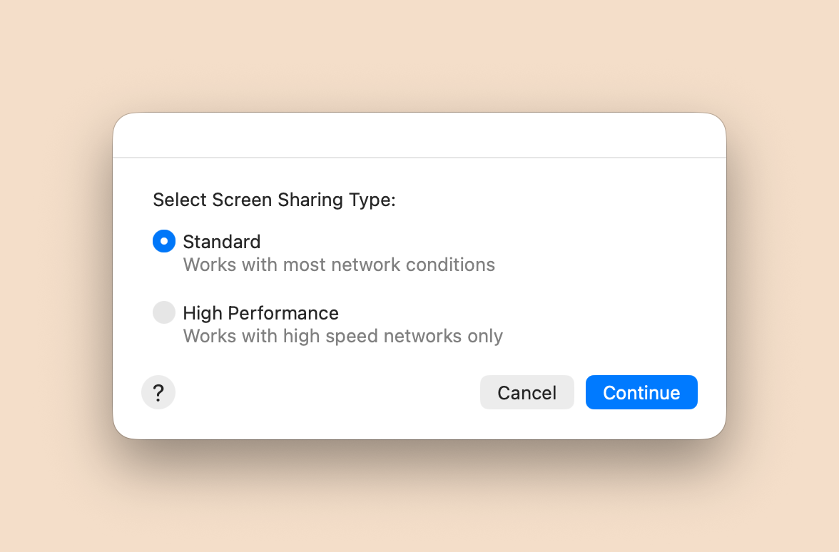839x552 pixels.
Task: Dismiss the dialog with Cancel
Action: pyautogui.click(x=527, y=392)
